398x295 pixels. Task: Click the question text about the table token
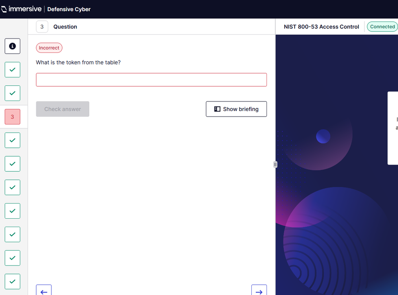tap(78, 62)
